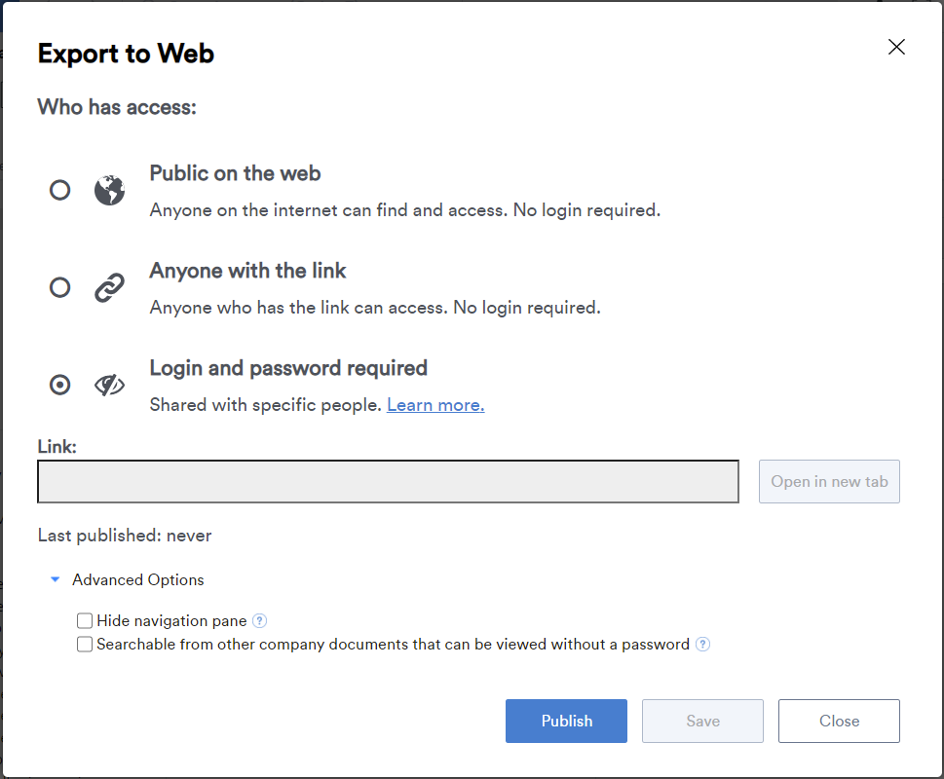Select the Anyone with the link radio button
Viewport: 944px width, 779px height.
59,287
